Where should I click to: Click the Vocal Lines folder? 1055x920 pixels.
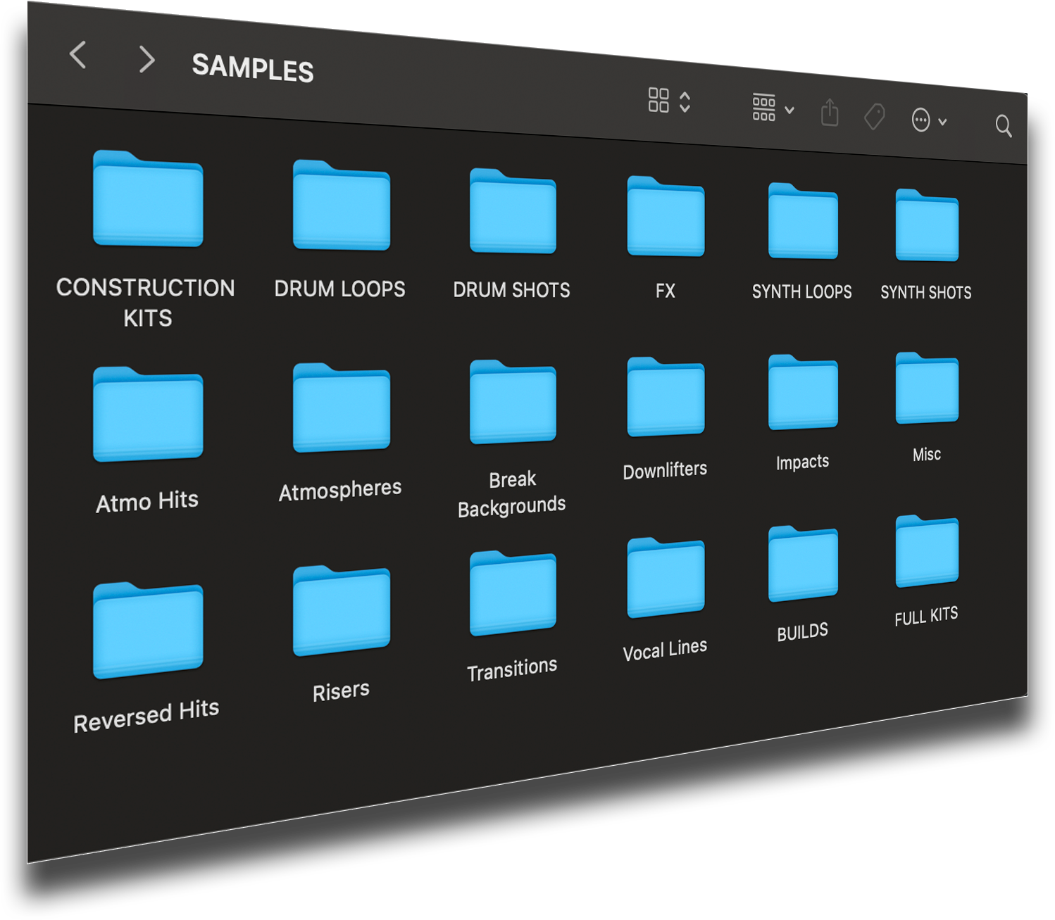tap(666, 579)
